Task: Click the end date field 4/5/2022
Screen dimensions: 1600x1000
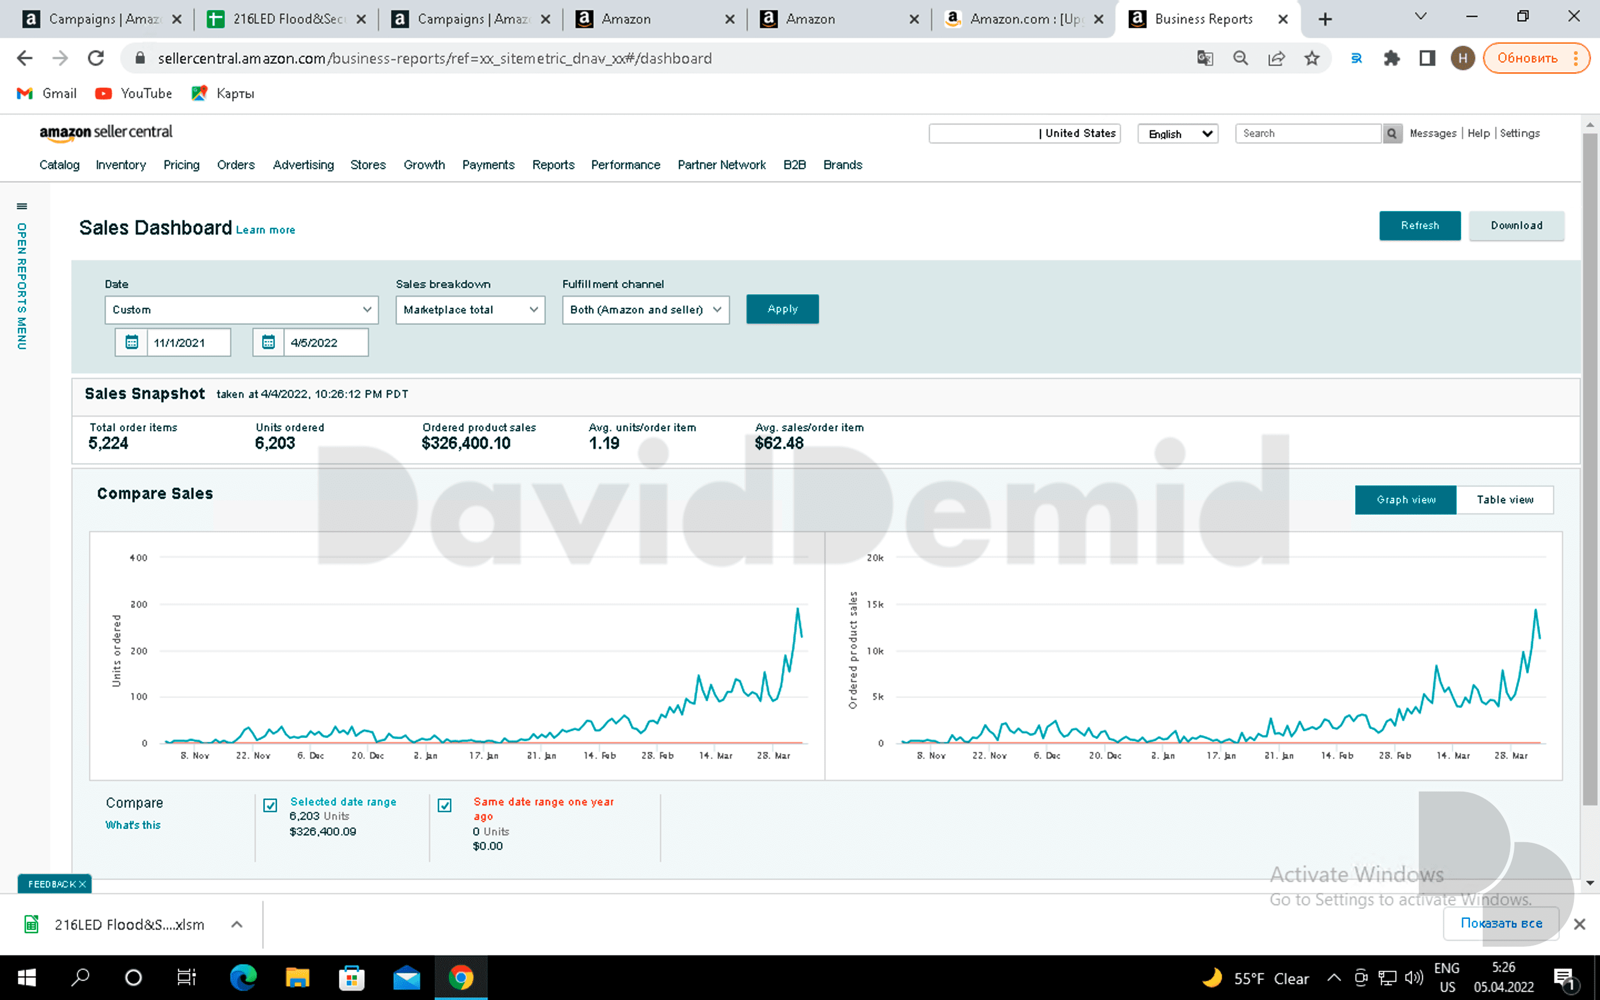Action: click(x=326, y=343)
